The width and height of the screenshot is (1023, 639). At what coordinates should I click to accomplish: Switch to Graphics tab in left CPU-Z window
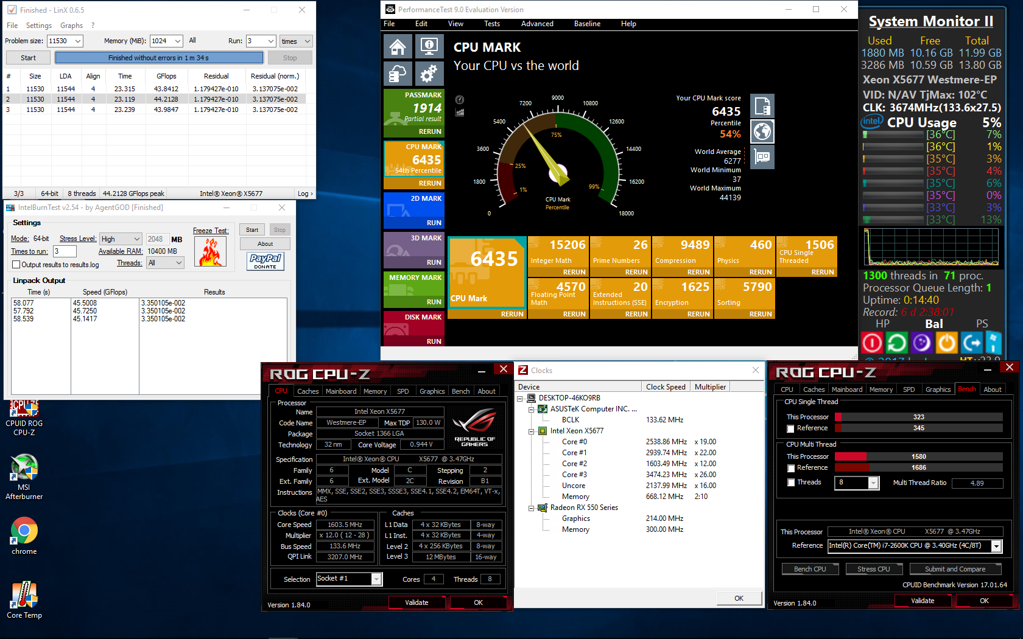tap(432, 391)
